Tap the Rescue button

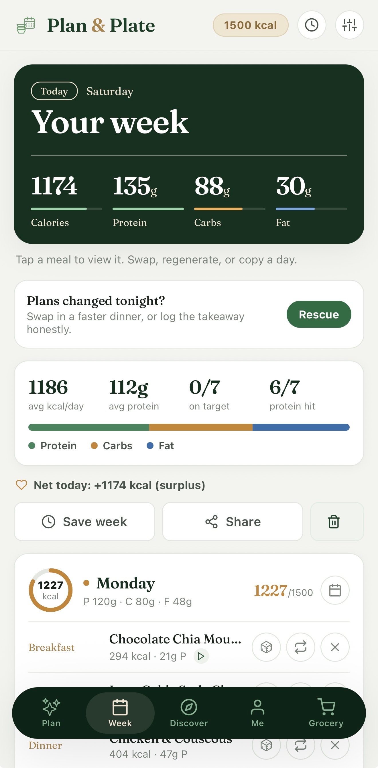click(x=319, y=314)
